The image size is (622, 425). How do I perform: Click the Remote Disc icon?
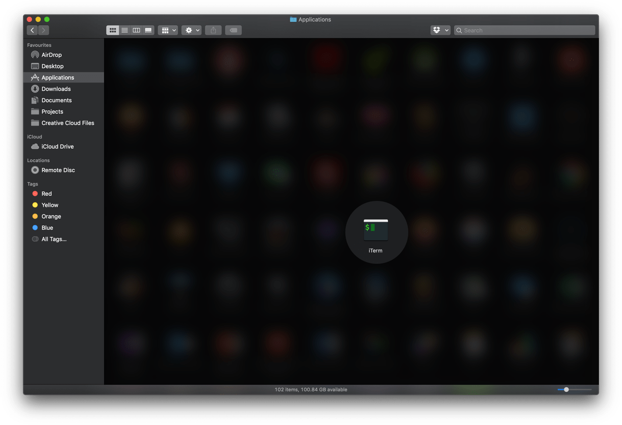tap(35, 170)
